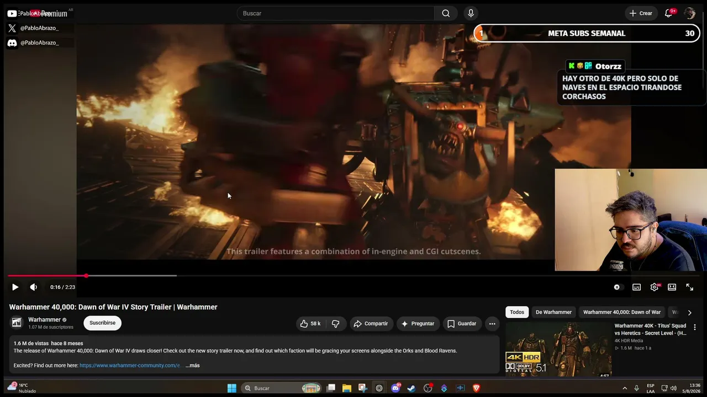Open the warhammer-community.com link
This screenshot has height=397, width=707.
coord(131,366)
